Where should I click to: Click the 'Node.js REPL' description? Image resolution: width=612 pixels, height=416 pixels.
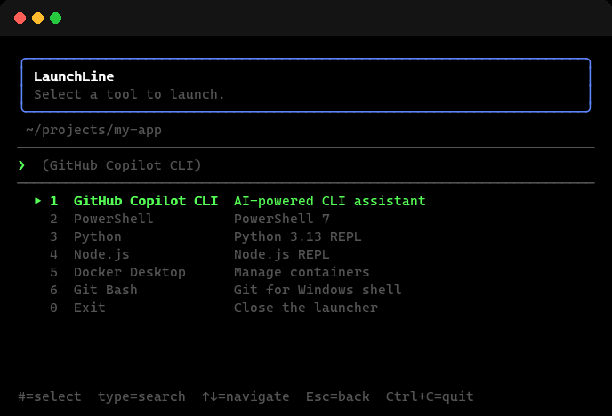282,254
